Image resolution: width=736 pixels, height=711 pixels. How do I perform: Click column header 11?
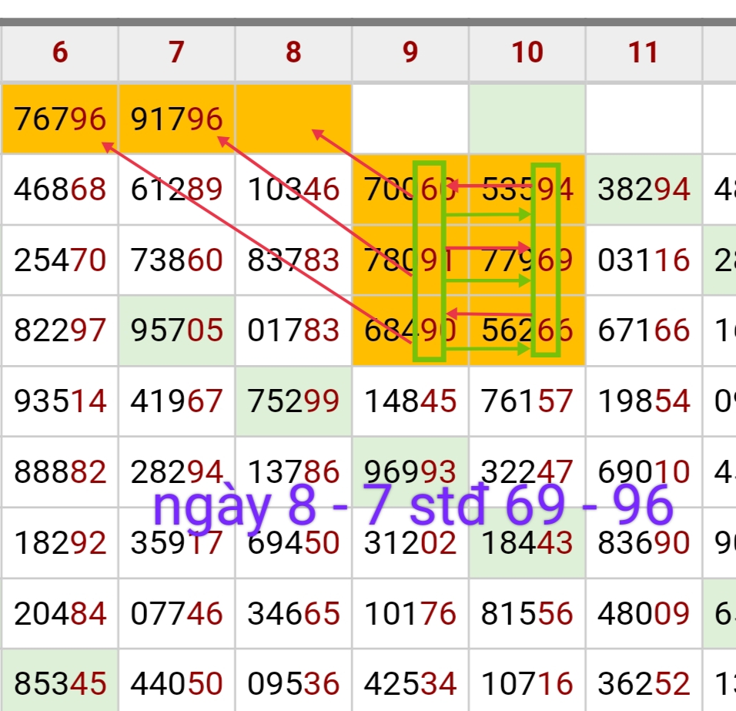[644, 52]
